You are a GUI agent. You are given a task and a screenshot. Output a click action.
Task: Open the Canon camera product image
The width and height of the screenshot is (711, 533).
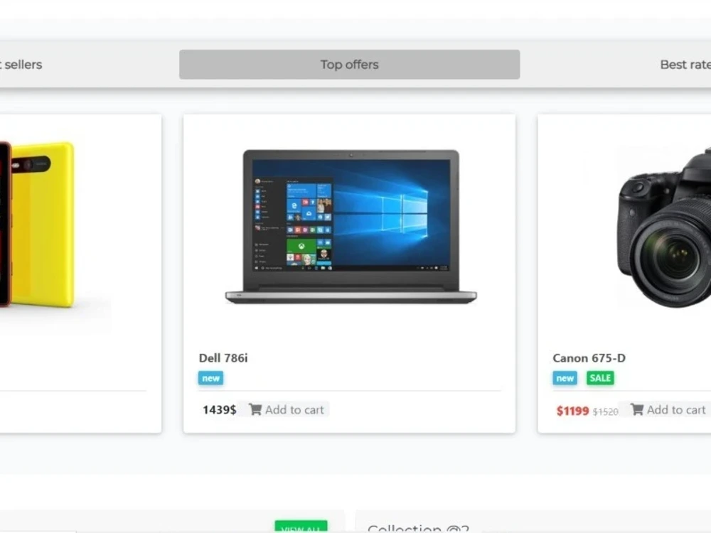point(663,227)
